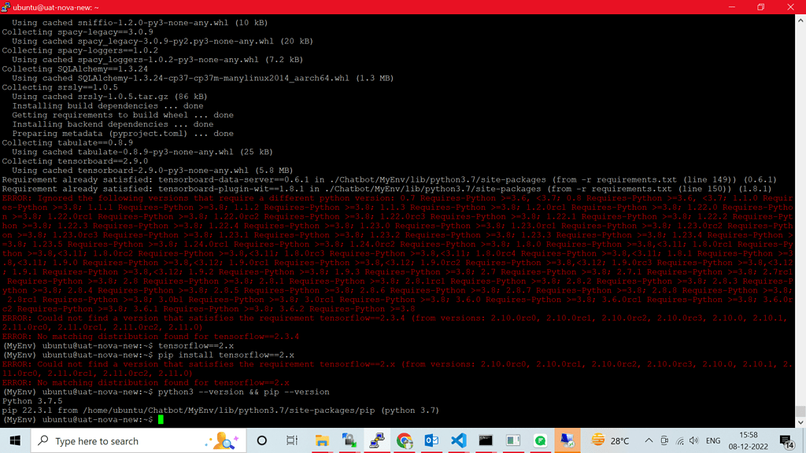Open Microsoft Outlook from the taskbar
Image resolution: width=806 pixels, height=453 pixels.
[x=431, y=440]
